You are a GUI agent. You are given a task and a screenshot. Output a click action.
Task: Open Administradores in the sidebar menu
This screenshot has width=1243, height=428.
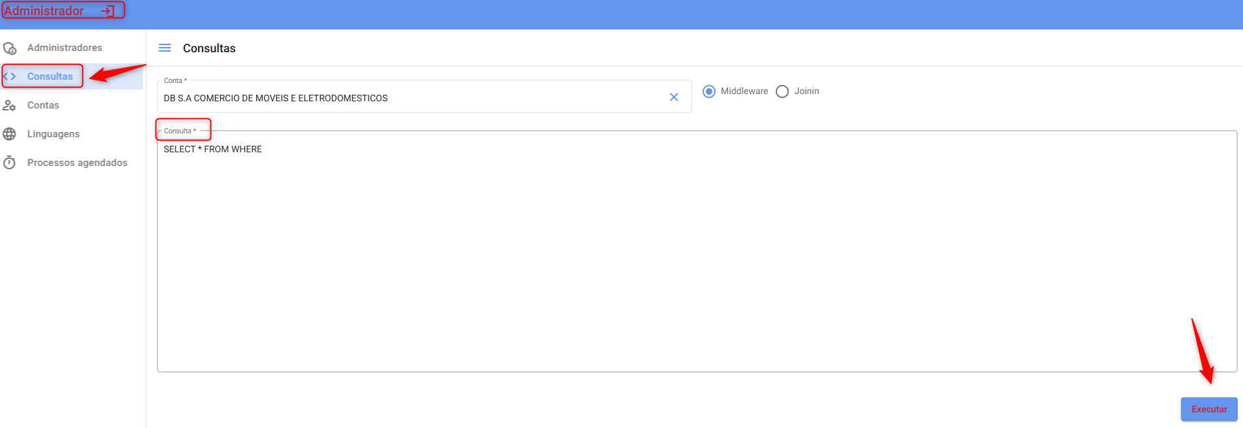pyautogui.click(x=65, y=48)
